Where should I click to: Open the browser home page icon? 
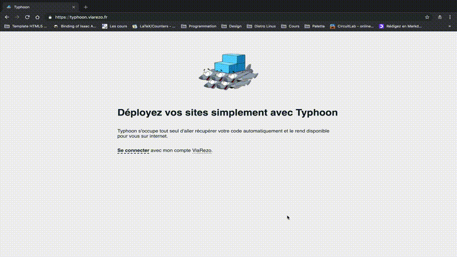click(x=38, y=17)
